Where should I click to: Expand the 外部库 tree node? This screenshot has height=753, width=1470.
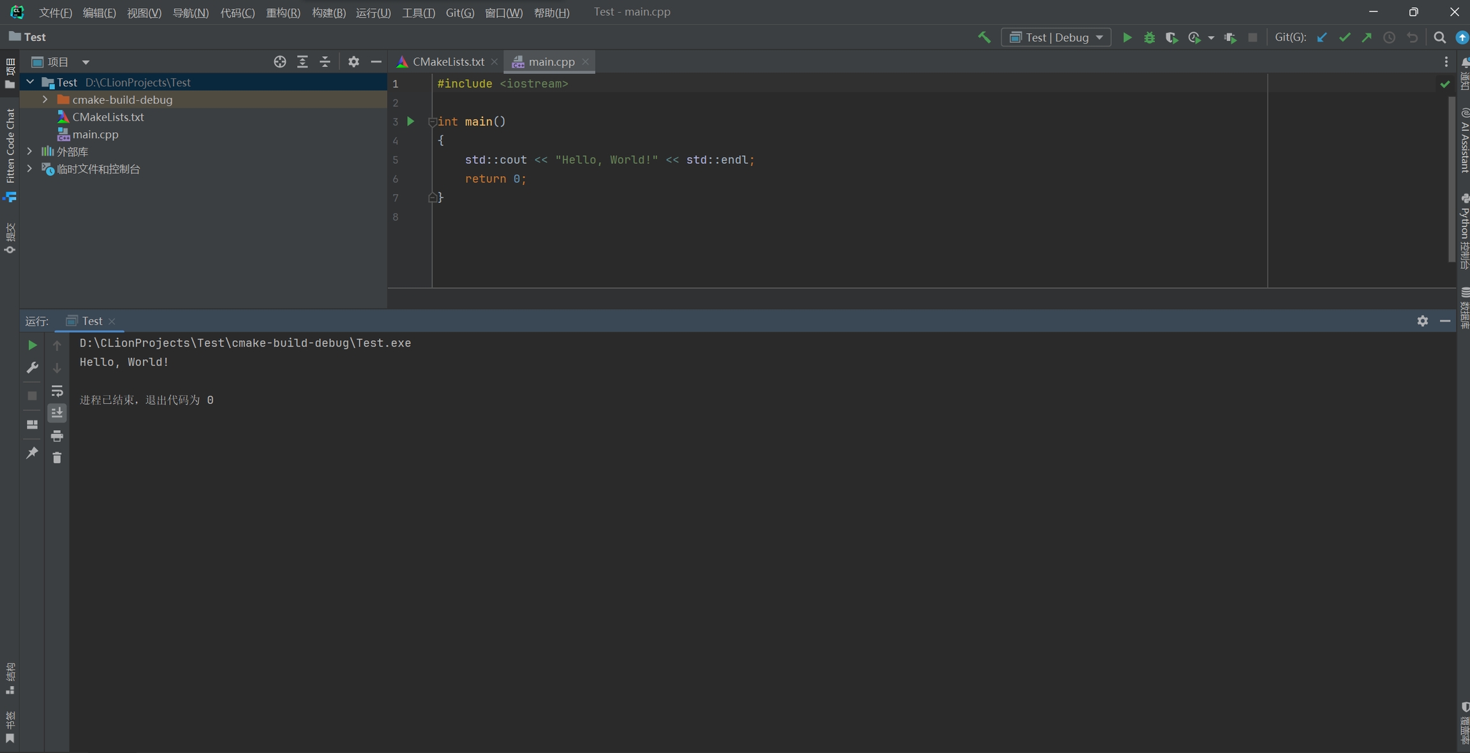(x=29, y=151)
